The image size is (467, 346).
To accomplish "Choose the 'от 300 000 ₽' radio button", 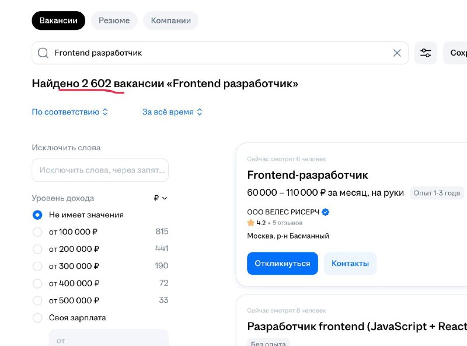I will pos(37,266).
